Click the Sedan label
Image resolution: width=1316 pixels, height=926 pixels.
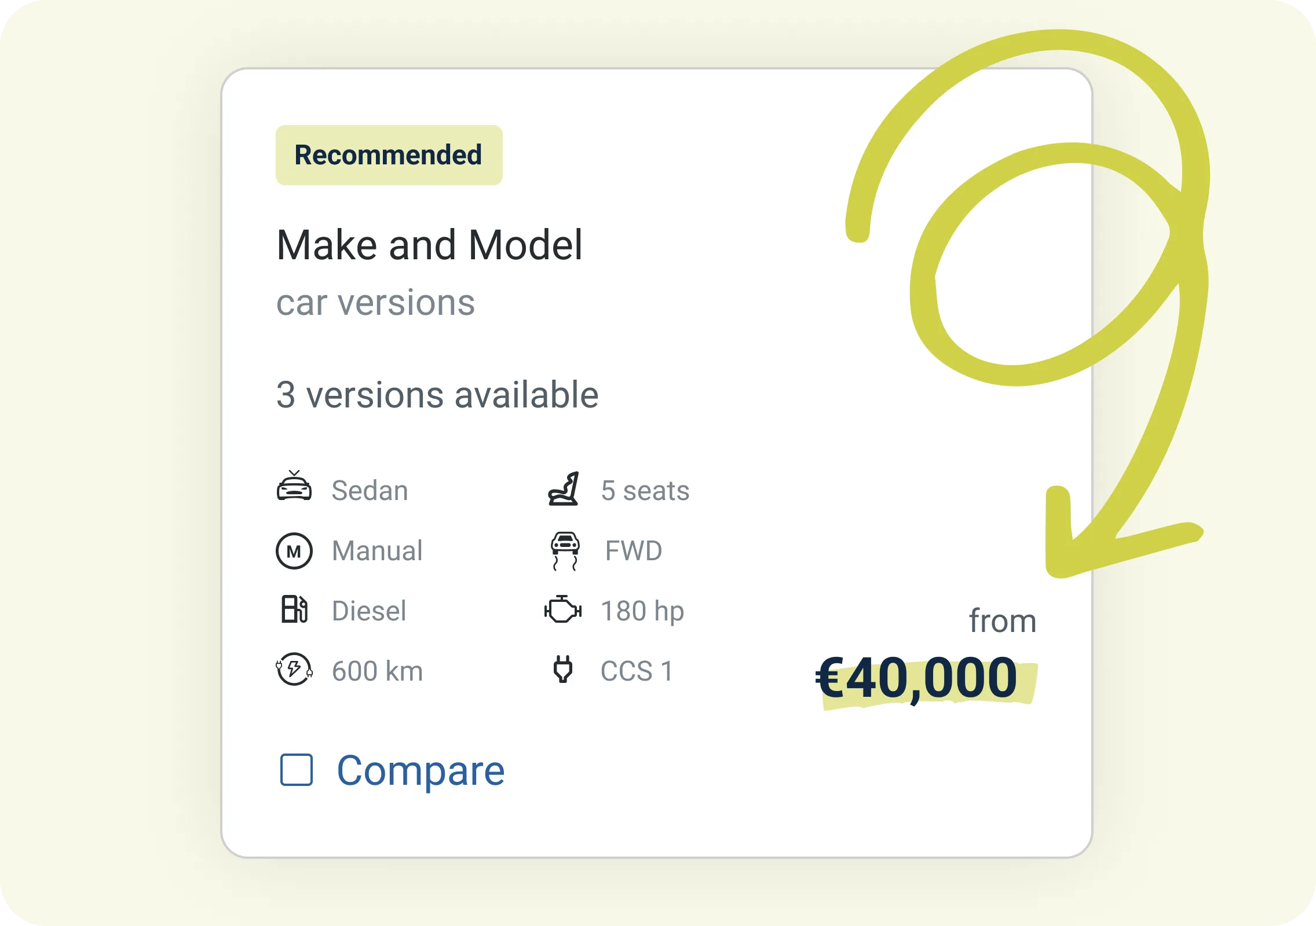point(370,491)
